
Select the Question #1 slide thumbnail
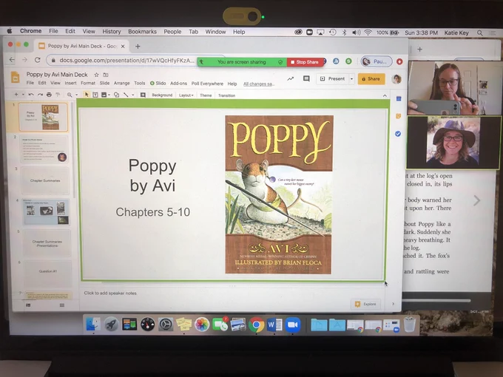tap(48, 274)
